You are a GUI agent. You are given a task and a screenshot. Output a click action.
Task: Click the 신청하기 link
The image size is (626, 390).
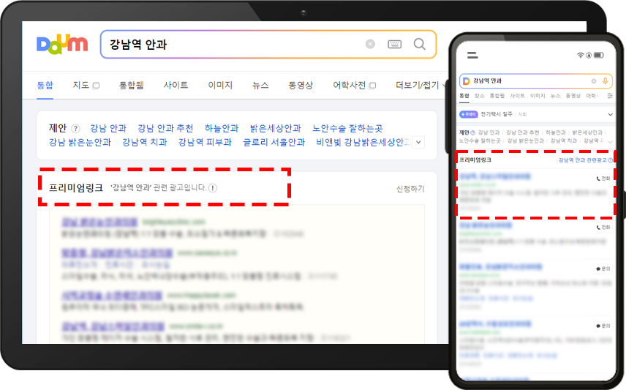[x=410, y=189]
